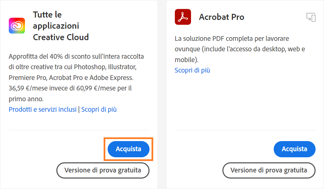324x189 pixels.
Task: Click the desktop and mobile devices icon
Action: click(x=311, y=17)
